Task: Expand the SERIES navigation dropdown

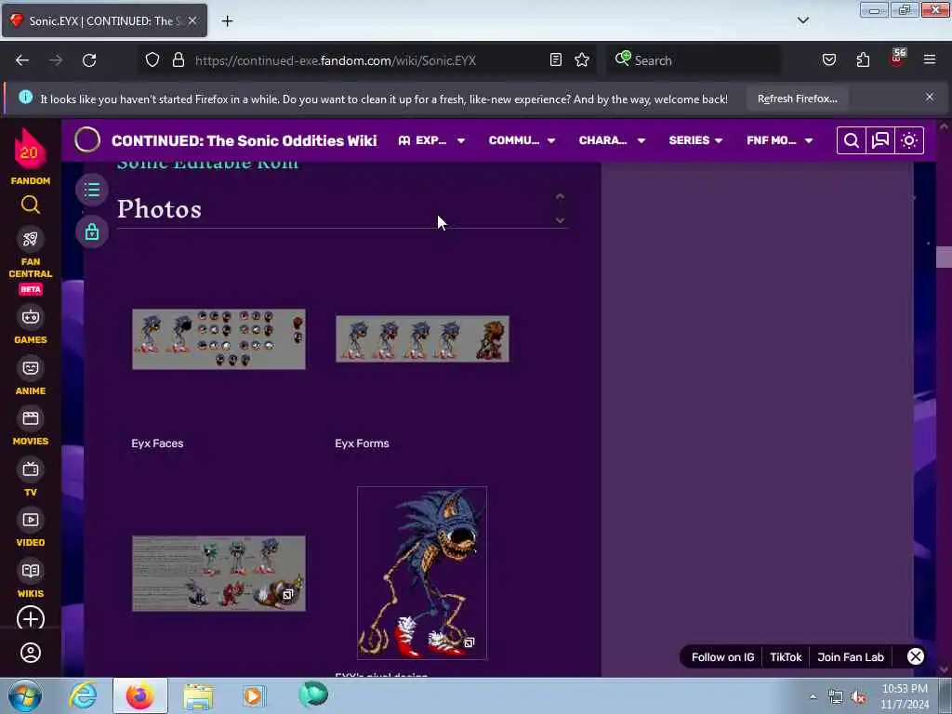Action: (x=695, y=140)
